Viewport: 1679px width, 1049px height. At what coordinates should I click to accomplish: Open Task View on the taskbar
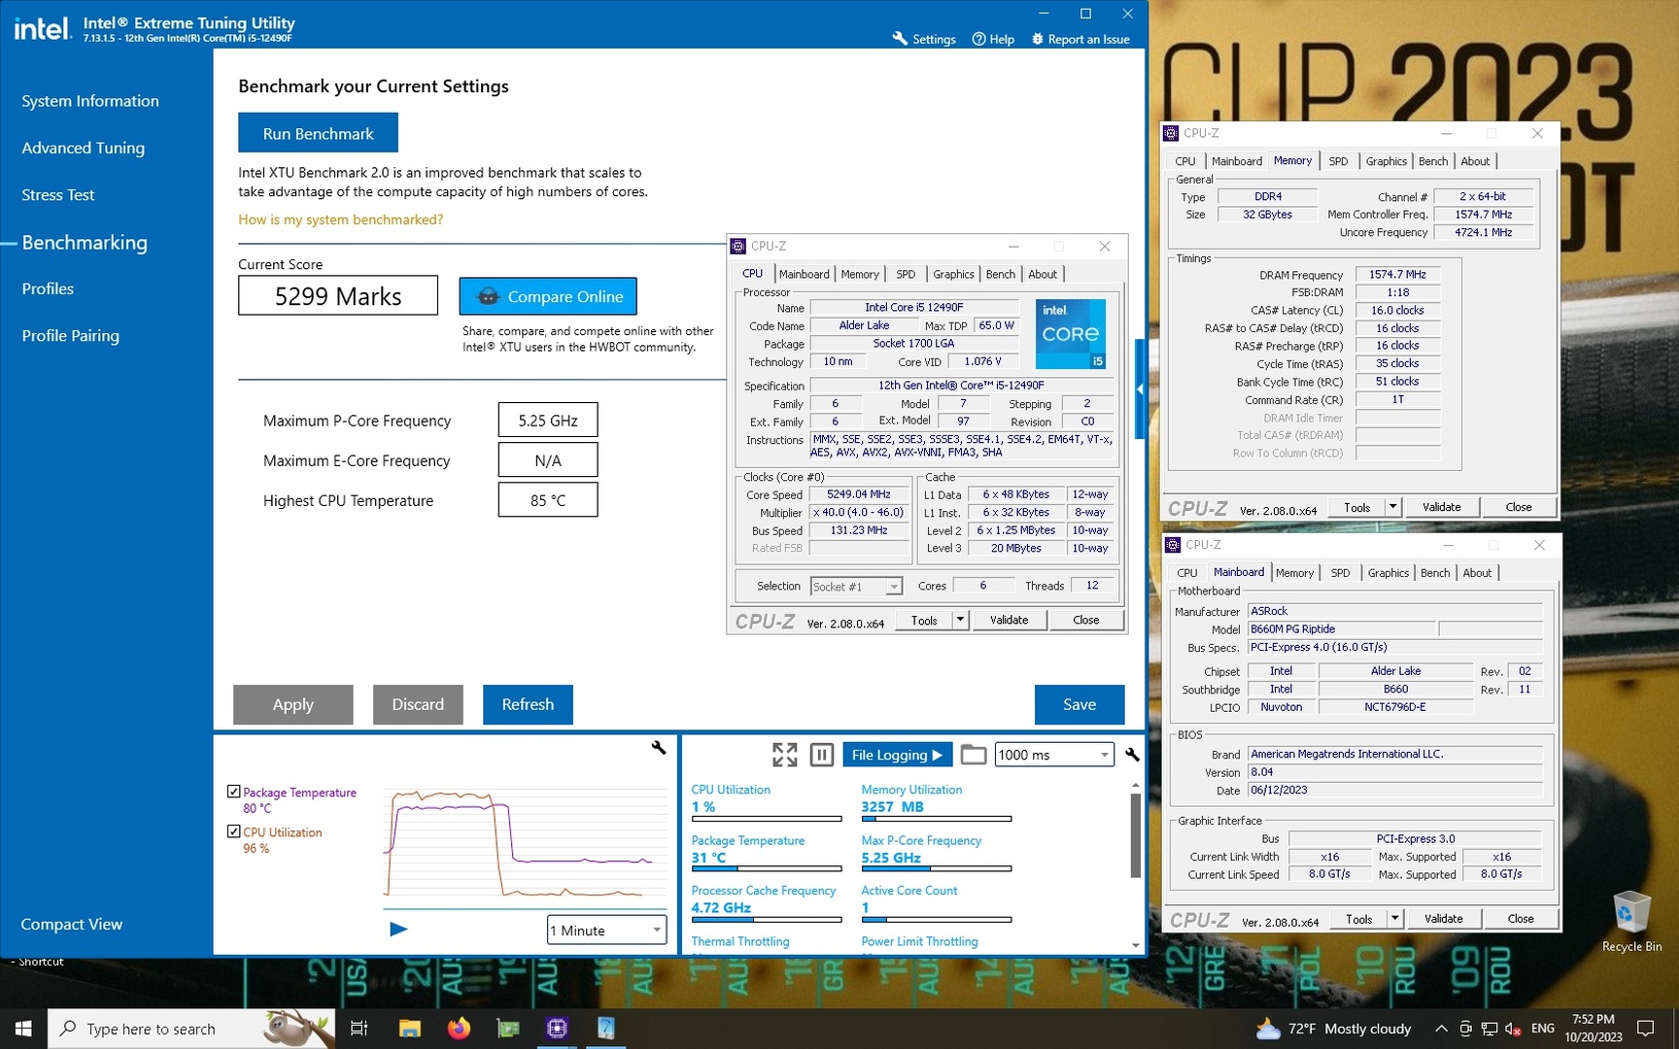(359, 1029)
